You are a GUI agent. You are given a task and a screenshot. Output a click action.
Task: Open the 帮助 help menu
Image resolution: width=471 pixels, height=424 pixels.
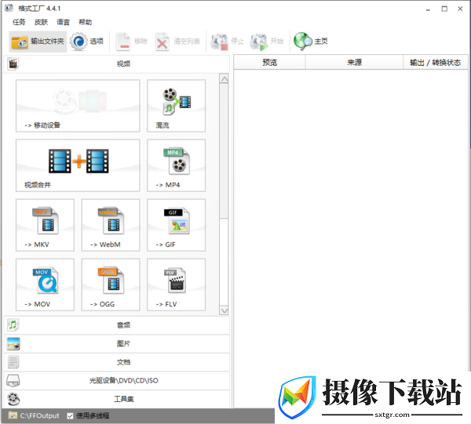point(86,22)
